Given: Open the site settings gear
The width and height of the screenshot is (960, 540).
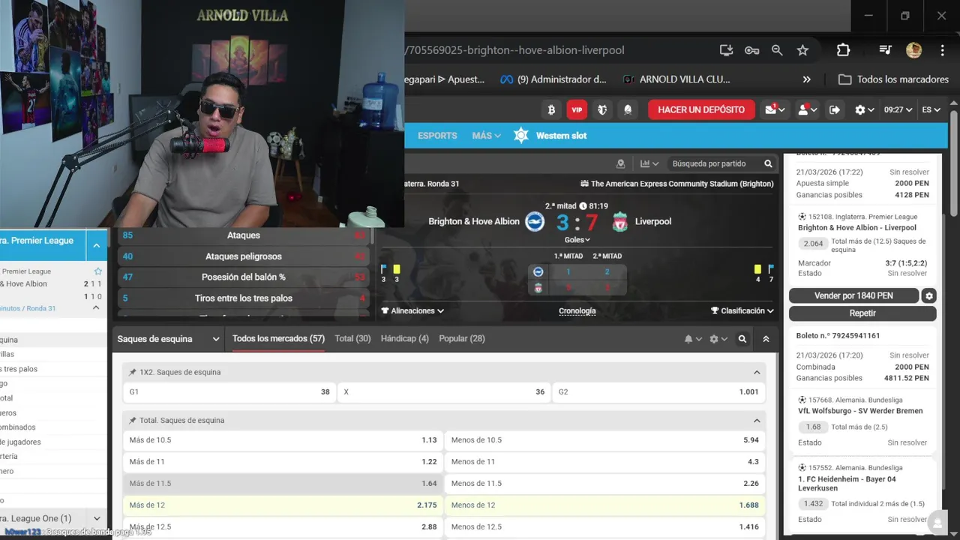Looking at the screenshot, I should coord(864,109).
